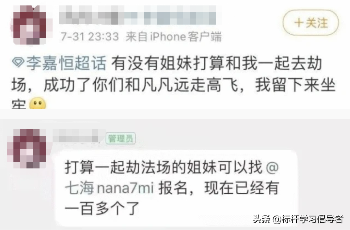Open the 来自 iPhone客户端 source link
This screenshot has height=230, width=350.
pos(174,37)
